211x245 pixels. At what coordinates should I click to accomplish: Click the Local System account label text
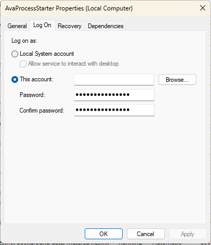[47, 54]
